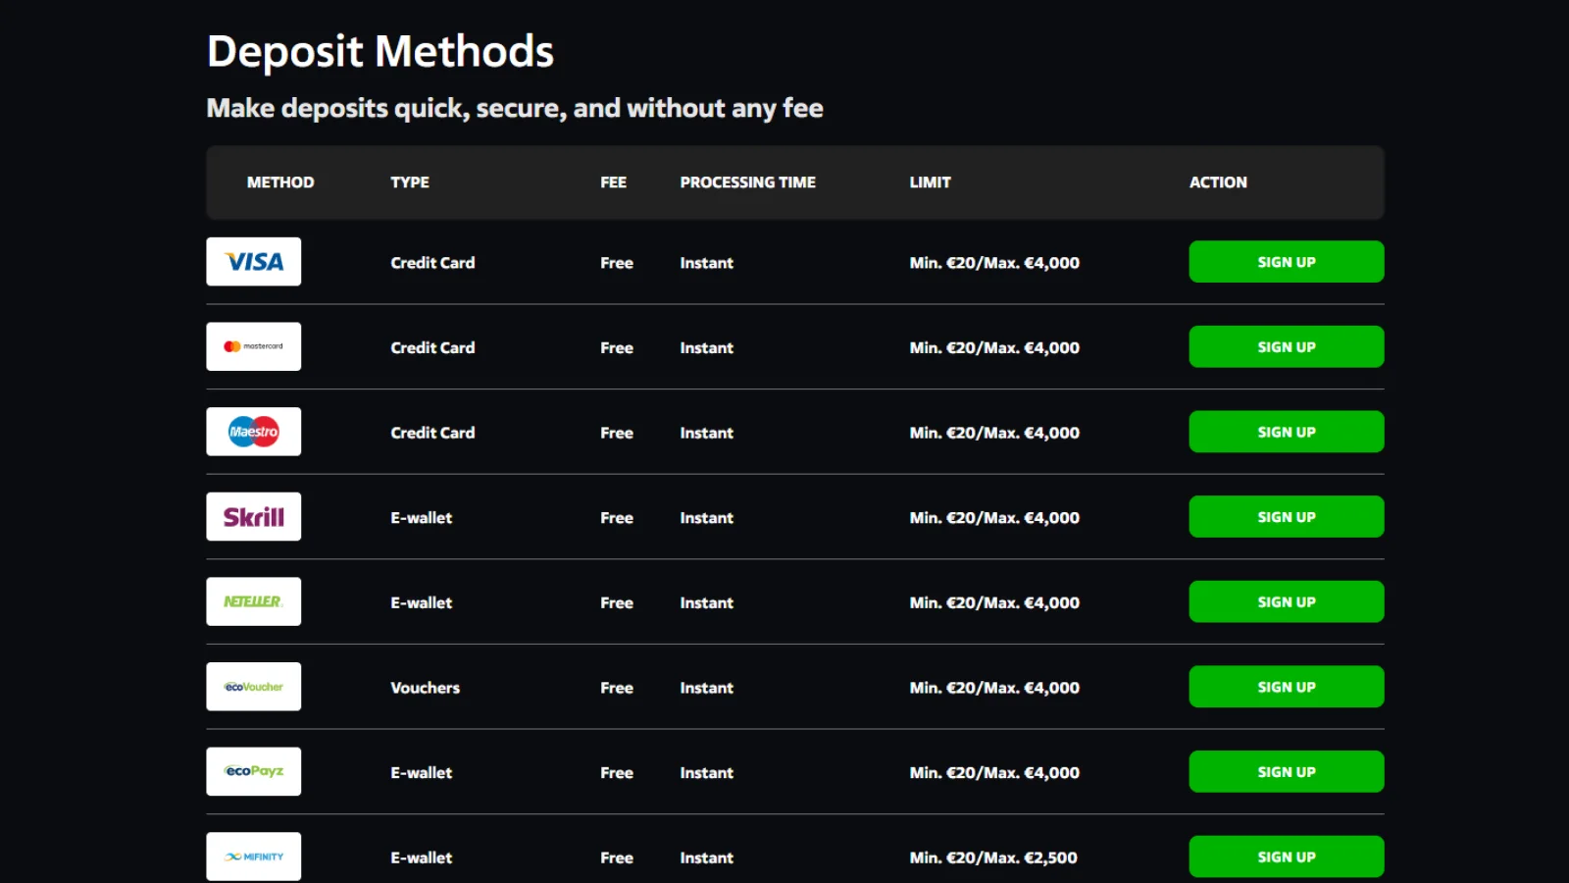
Task: Click the limit in Mastercard row
Action: [x=994, y=347]
